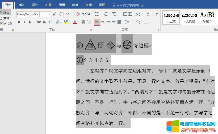This screenshot has width=218, height=134.
Task: Click the enclosed character (带圈字符) icon
Action: [x=89, y=22]
